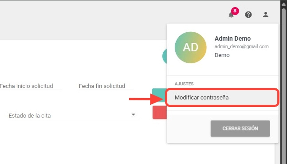This screenshot has width=287, height=164.
Task: Click the Demo label under the email
Action: (x=222, y=55)
